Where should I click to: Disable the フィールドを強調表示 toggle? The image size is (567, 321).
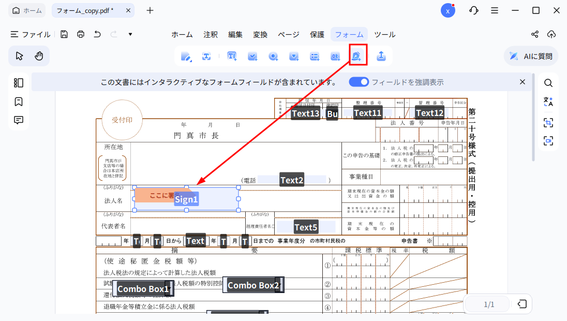[359, 82]
